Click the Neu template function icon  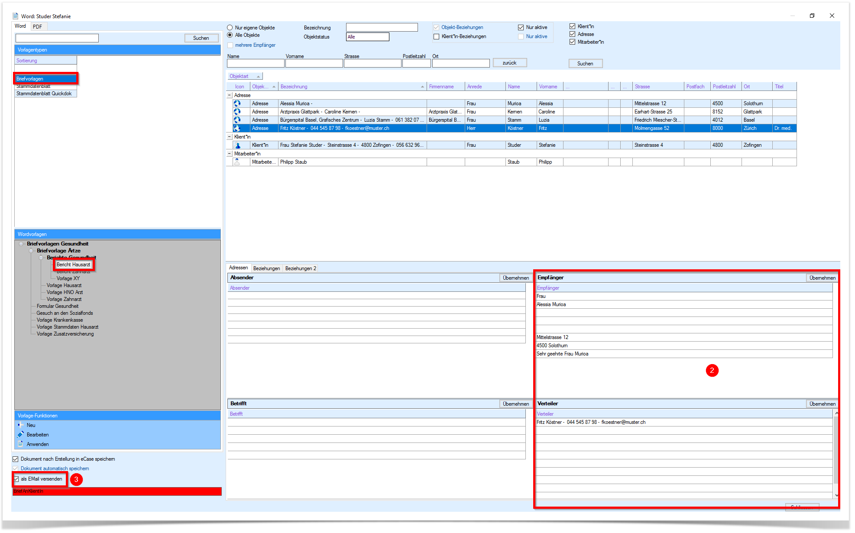(x=20, y=425)
